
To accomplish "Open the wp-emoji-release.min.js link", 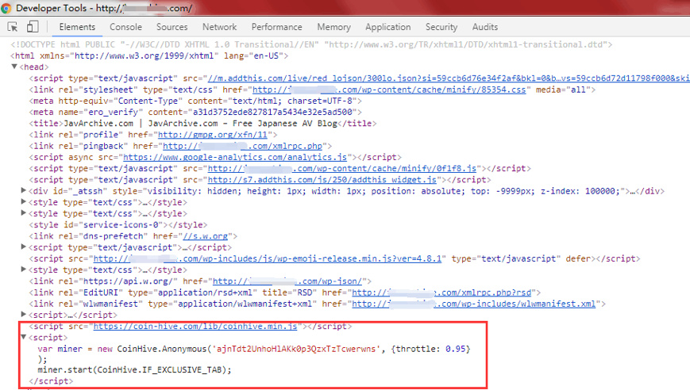I will (267, 258).
